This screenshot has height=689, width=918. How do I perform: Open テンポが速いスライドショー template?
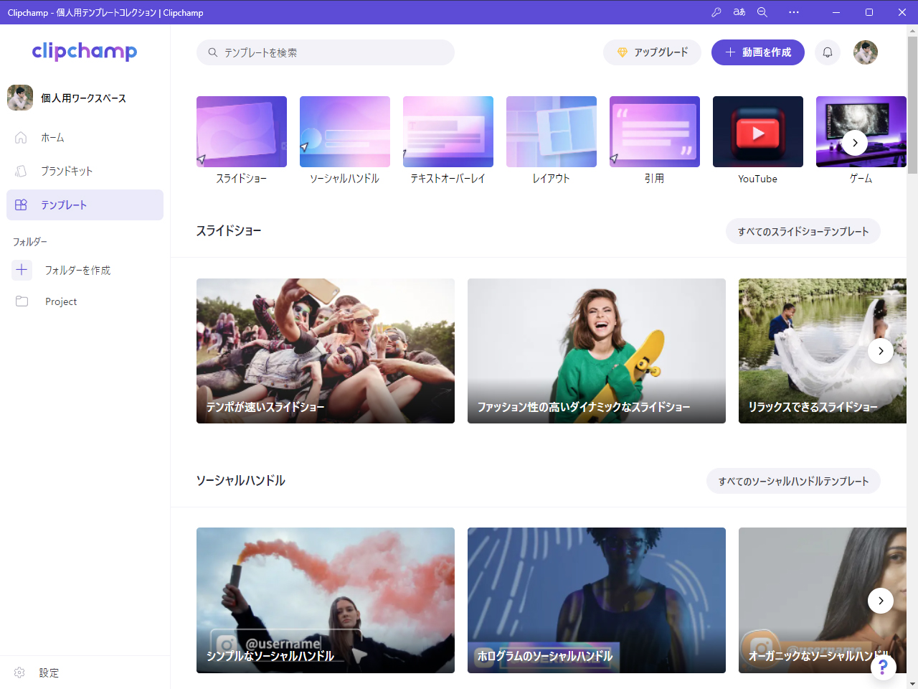326,351
